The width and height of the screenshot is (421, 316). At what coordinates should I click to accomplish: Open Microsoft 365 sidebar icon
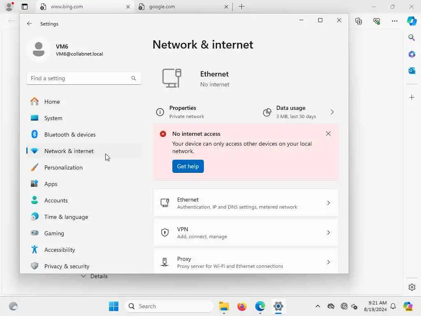tap(412, 54)
